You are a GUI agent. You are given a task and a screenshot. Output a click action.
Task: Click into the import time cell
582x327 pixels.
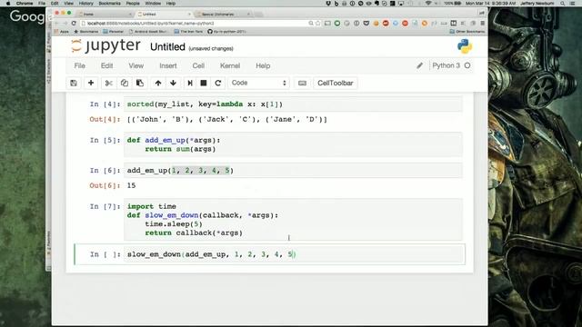(x=293, y=220)
